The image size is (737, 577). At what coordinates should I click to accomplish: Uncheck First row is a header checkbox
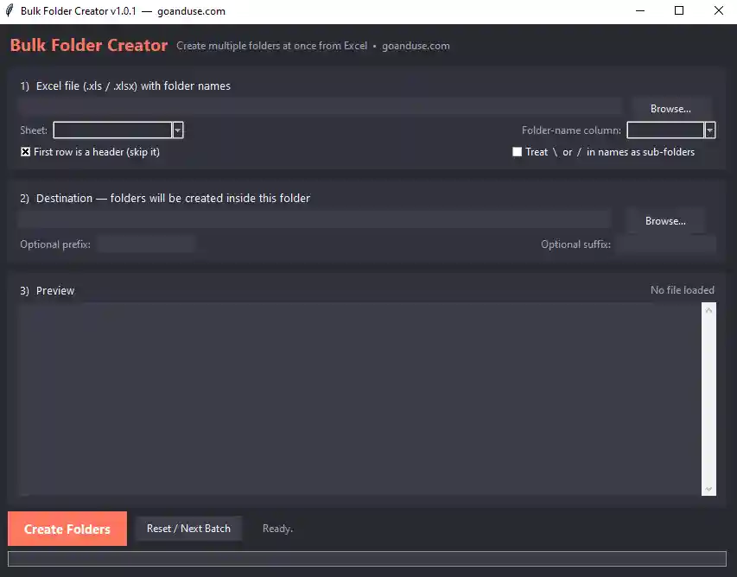pos(25,152)
